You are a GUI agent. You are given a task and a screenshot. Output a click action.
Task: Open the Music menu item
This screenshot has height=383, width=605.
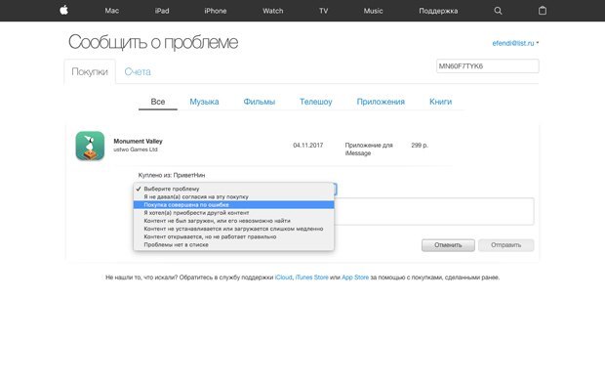coord(373,11)
